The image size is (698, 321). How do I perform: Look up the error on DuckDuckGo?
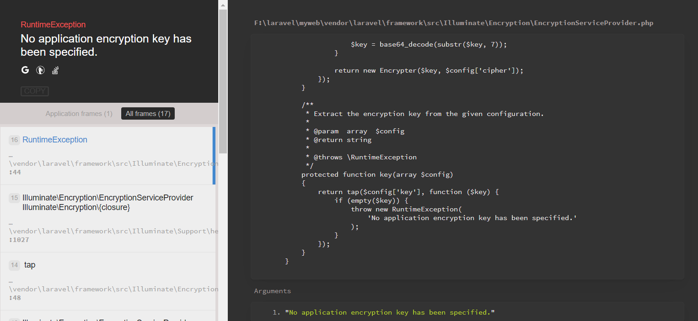pos(40,69)
